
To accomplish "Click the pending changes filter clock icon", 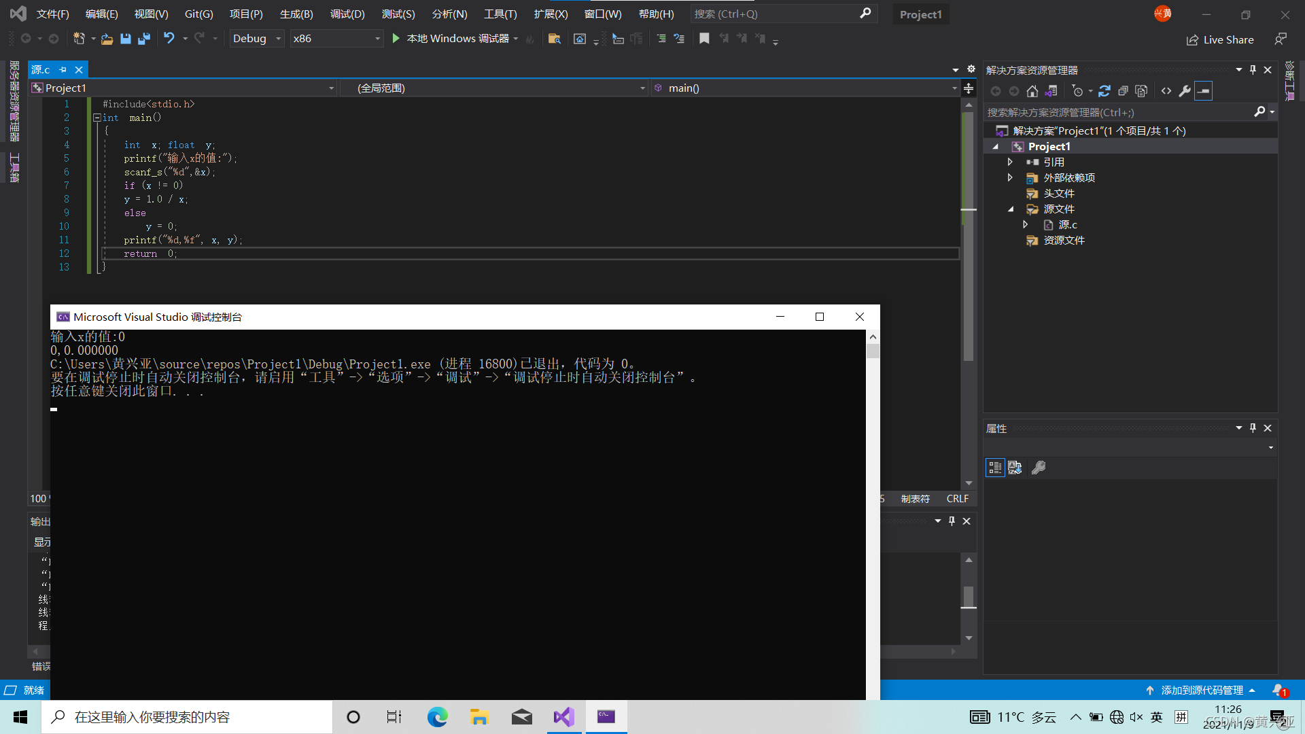I will coord(1077,91).
